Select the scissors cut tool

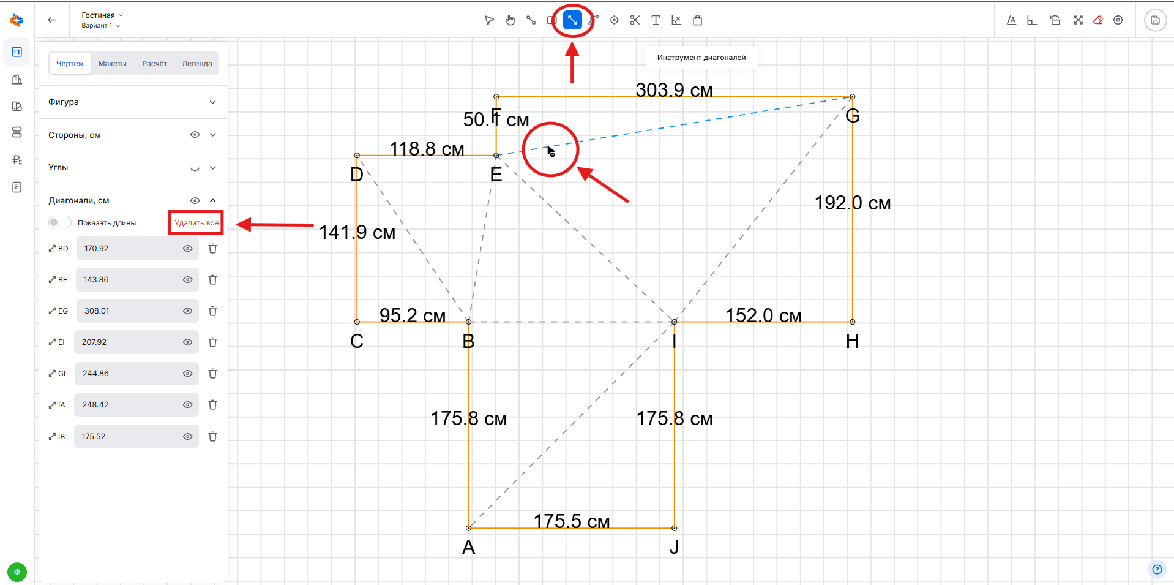tap(635, 20)
